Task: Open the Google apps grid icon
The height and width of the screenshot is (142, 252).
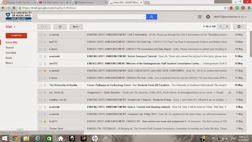Action: 200,17
